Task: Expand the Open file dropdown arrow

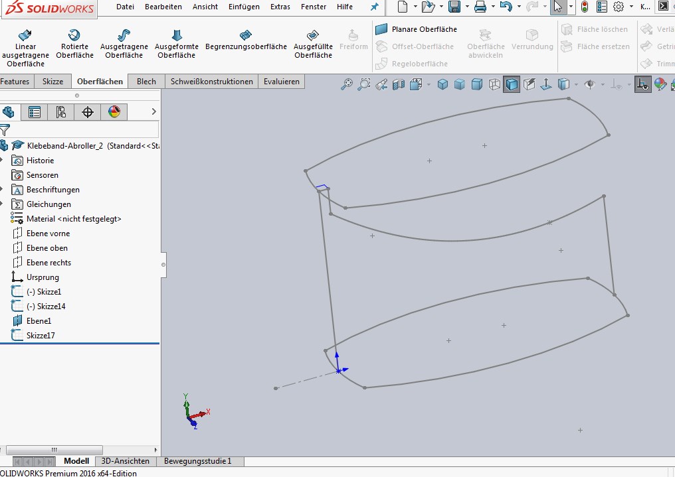Action: (x=441, y=7)
